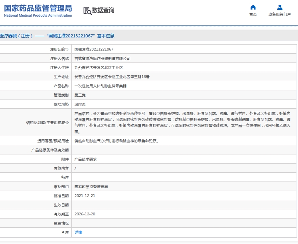Click the page title 医疗器械（注册）基本信息
298x244 pixels.
(x=57, y=36)
